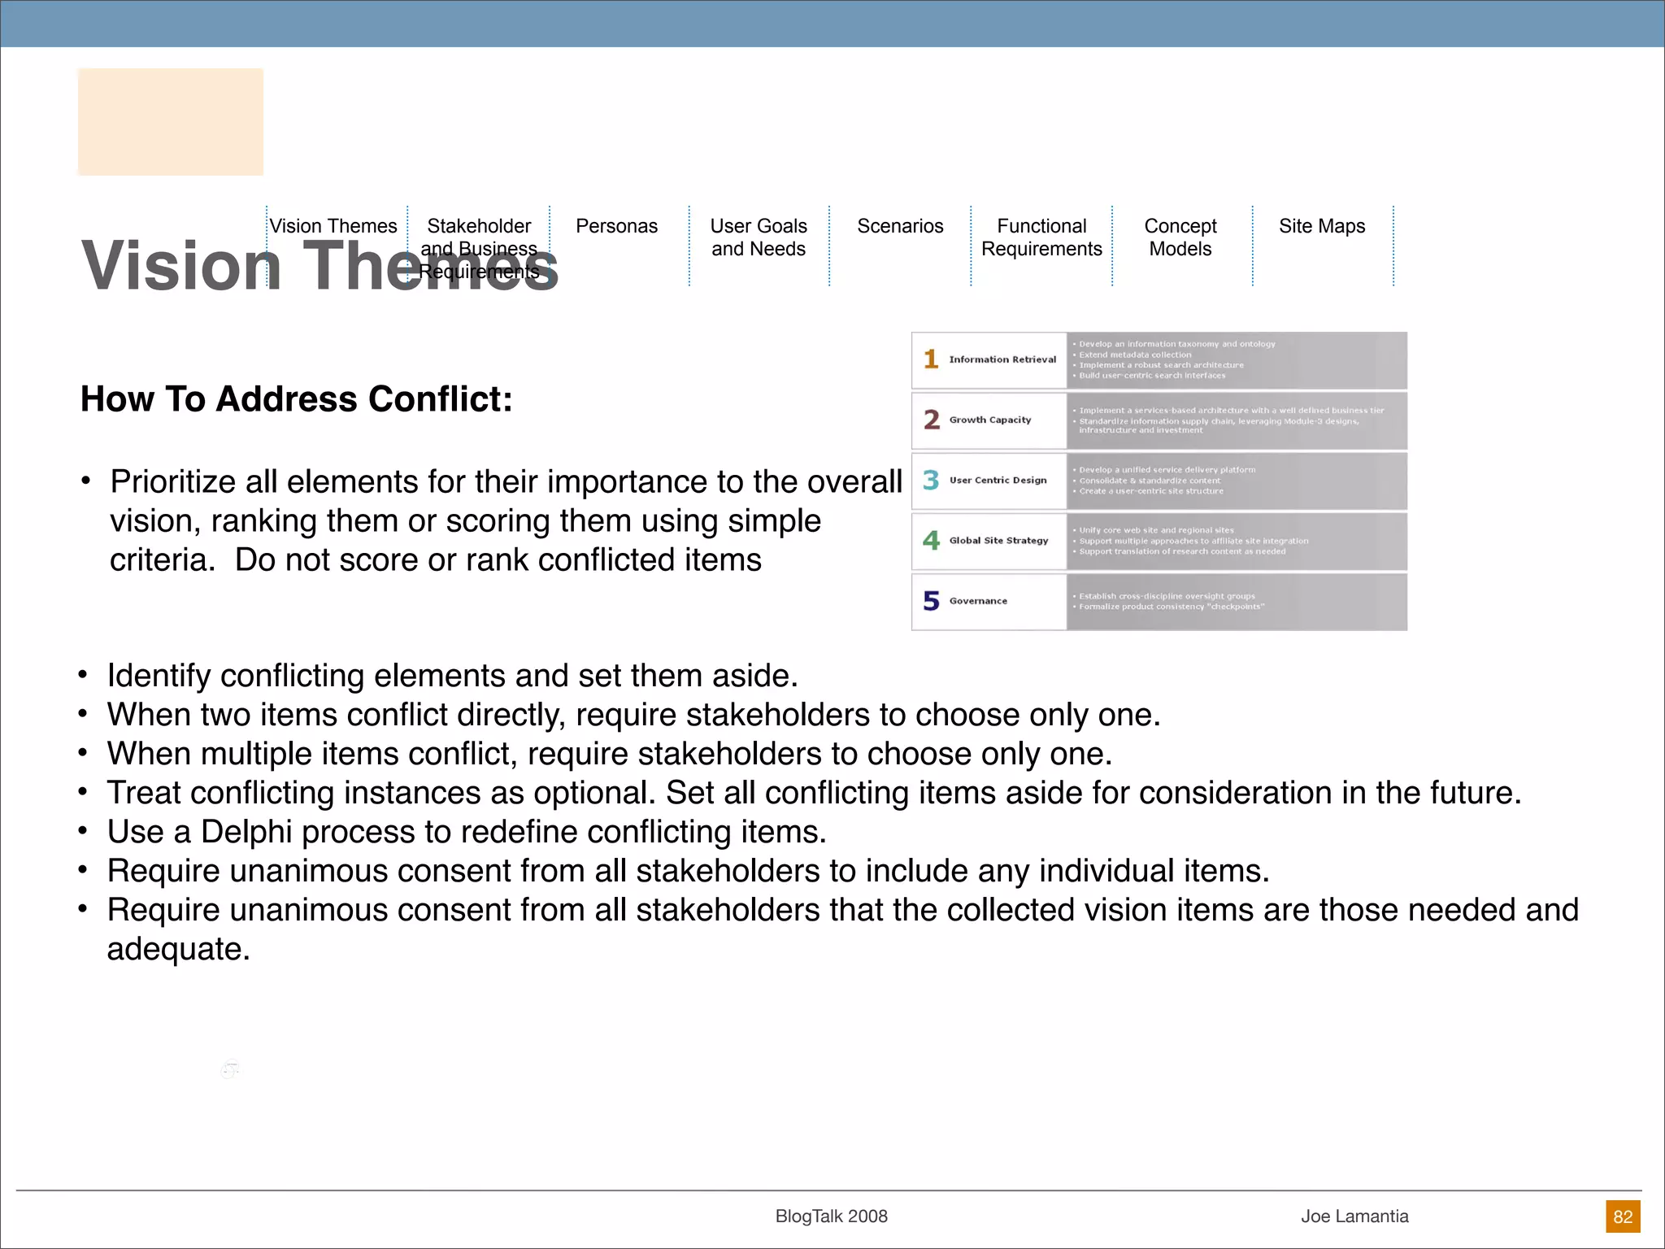Open the Concept Models tab
Image resolution: width=1665 pixels, height=1249 pixels.
[x=1180, y=237]
